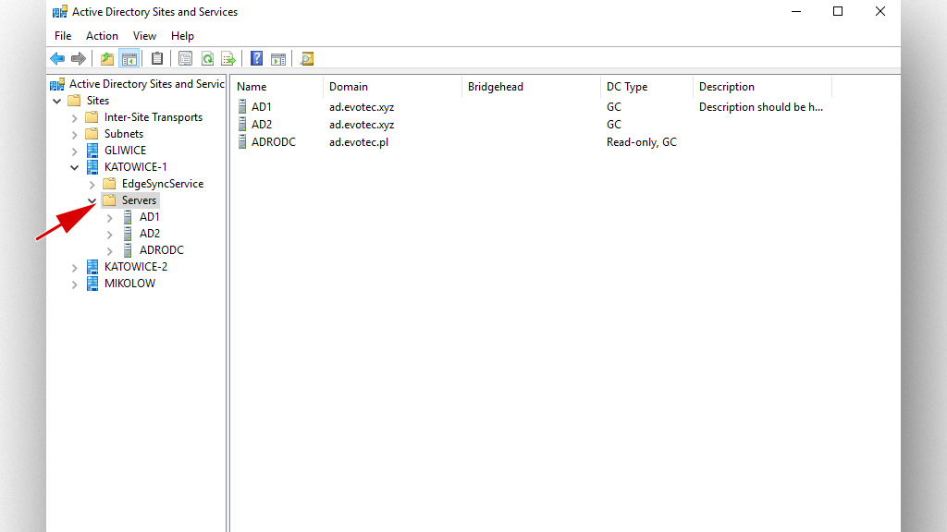
Task: Click the Find magnifier toolbar icon
Action: (x=307, y=58)
